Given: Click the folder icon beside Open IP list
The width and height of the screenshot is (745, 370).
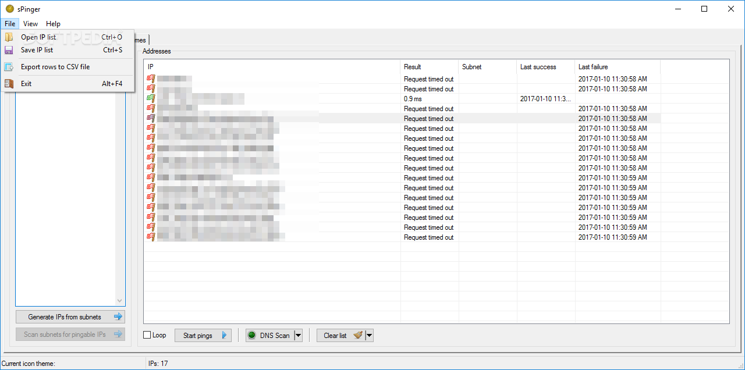Looking at the screenshot, I should 9,37.
